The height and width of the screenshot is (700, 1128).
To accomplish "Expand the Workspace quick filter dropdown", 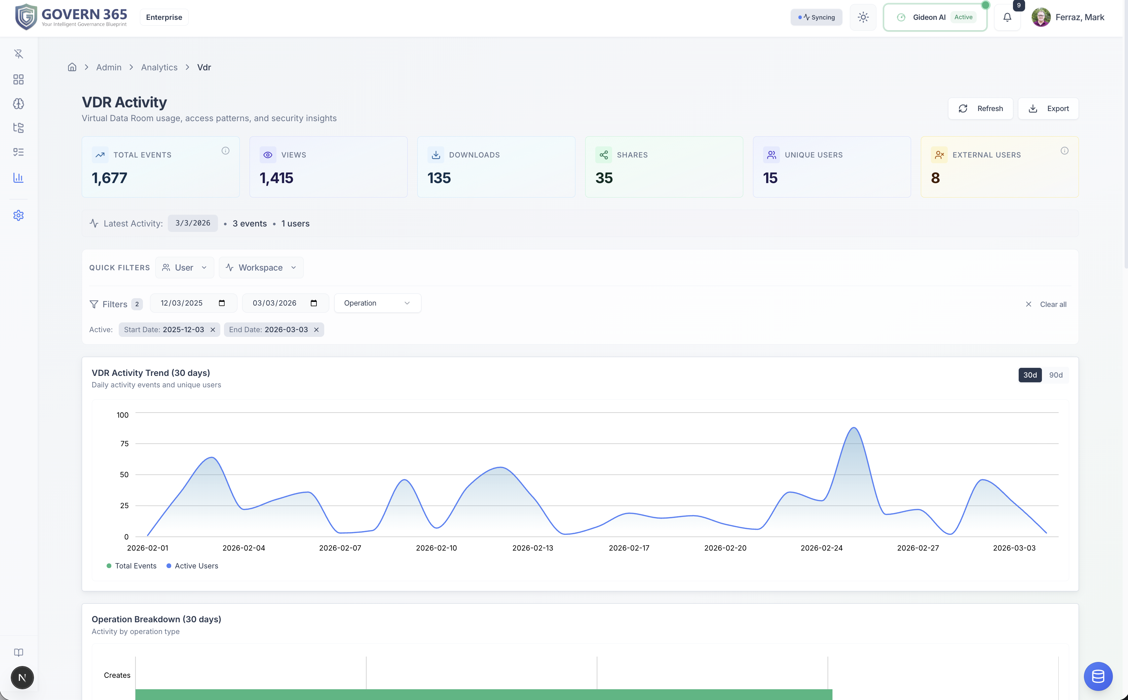I will click(x=261, y=268).
